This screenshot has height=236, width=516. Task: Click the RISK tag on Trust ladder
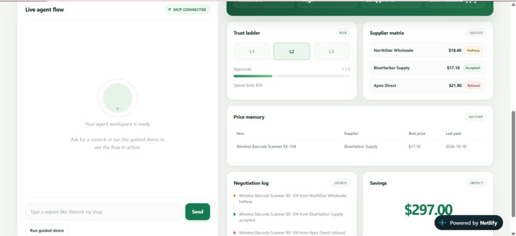pos(343,33)
